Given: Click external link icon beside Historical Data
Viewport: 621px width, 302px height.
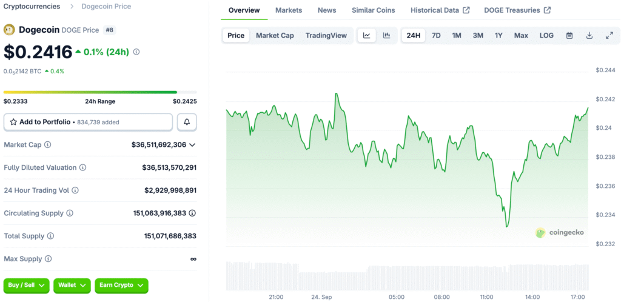Looking at the screenshot, I should pos(466,10).
